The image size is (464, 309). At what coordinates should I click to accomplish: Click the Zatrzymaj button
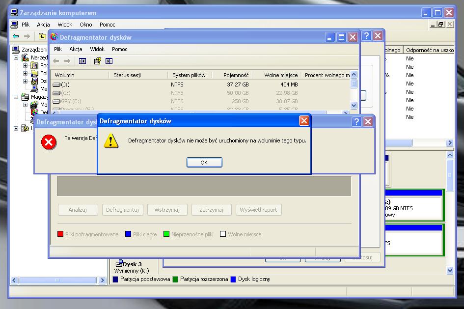coord(211,210)
